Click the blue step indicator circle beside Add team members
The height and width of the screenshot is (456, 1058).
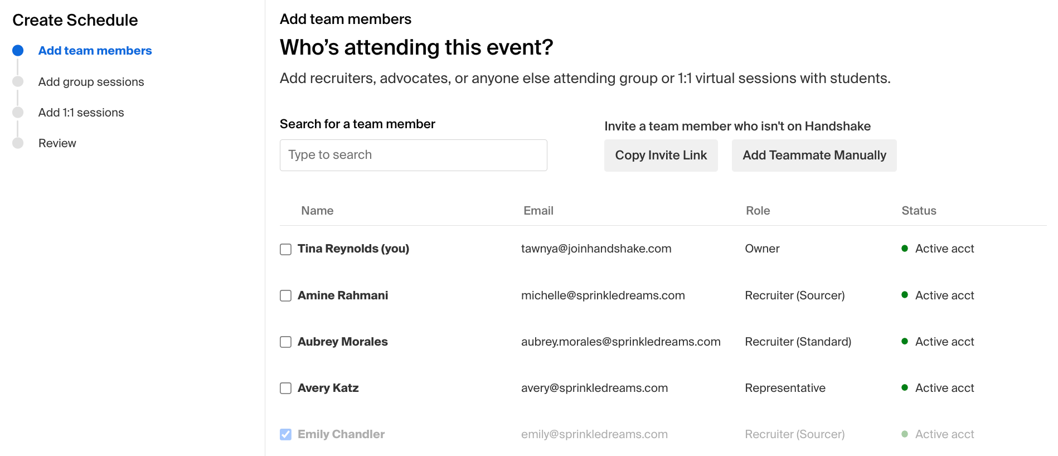(18, 50)
